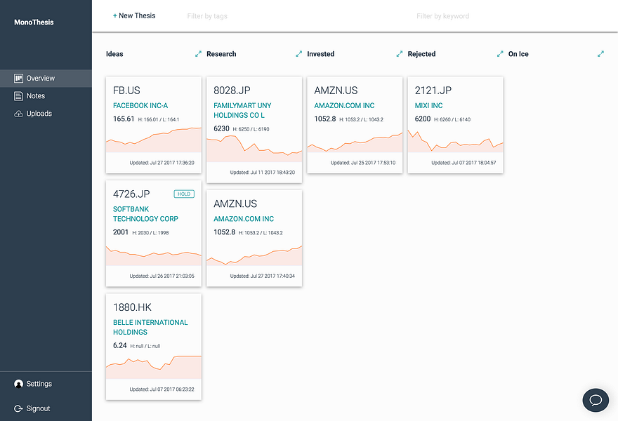Click the 2001 price value
This screenshot has width=618, height=421.
tap(121, 232)
